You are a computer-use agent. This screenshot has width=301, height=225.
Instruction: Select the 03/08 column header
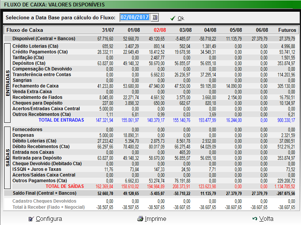coord(186,30)
